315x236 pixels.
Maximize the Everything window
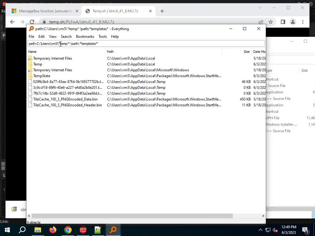(245, 29)
